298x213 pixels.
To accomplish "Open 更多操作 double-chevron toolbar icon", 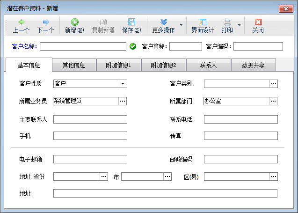I will tap(163, 22).
